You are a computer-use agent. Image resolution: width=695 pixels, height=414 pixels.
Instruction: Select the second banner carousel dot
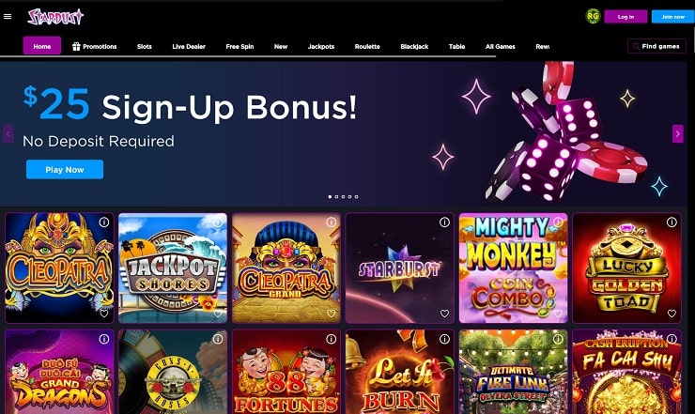336,196
